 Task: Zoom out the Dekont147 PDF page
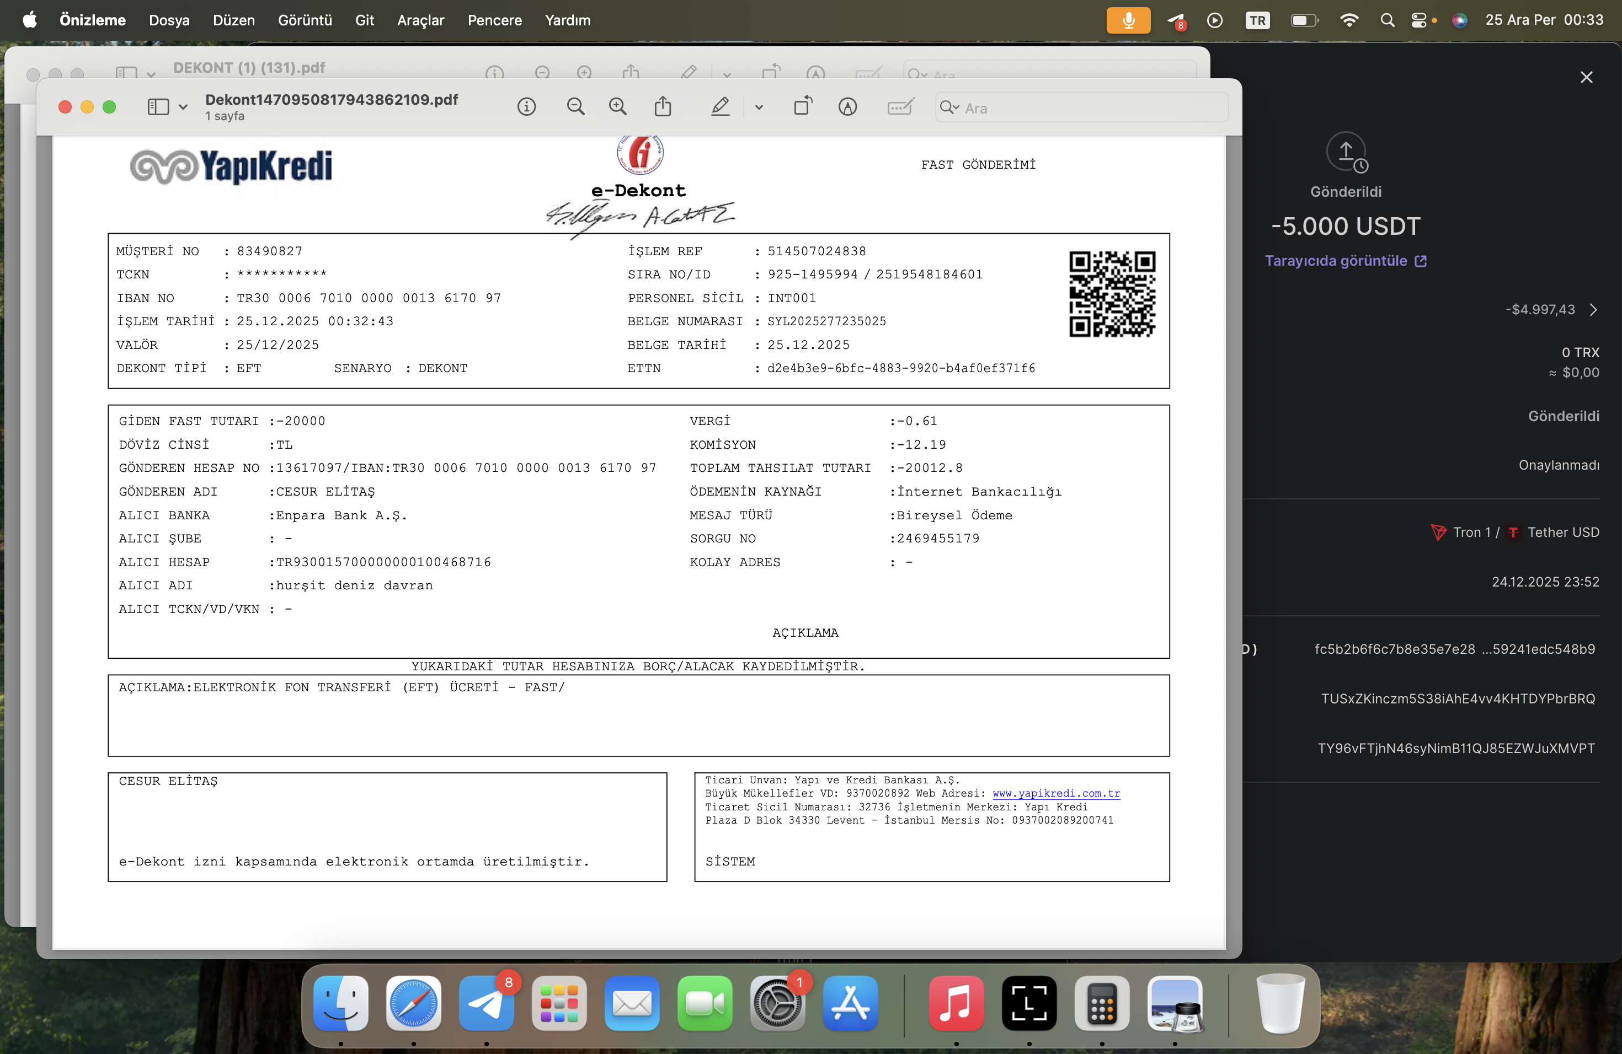(576, 107)
